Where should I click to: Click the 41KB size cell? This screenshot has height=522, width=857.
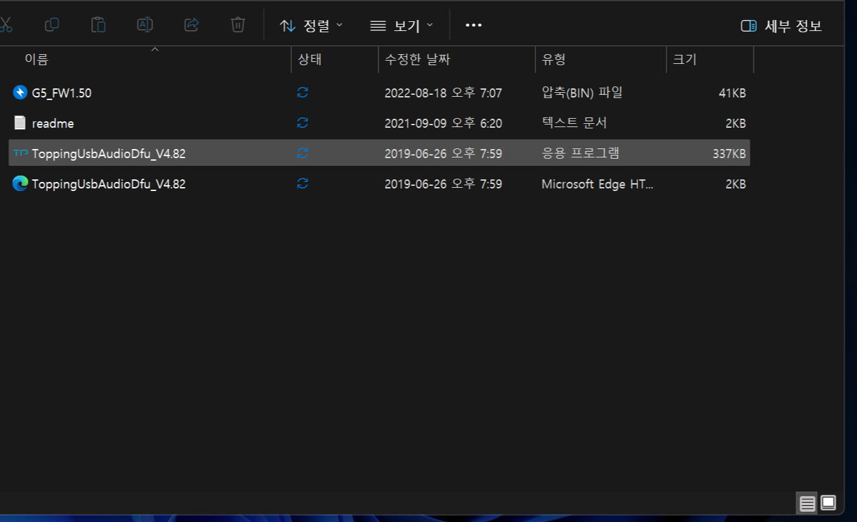[732, 93]
